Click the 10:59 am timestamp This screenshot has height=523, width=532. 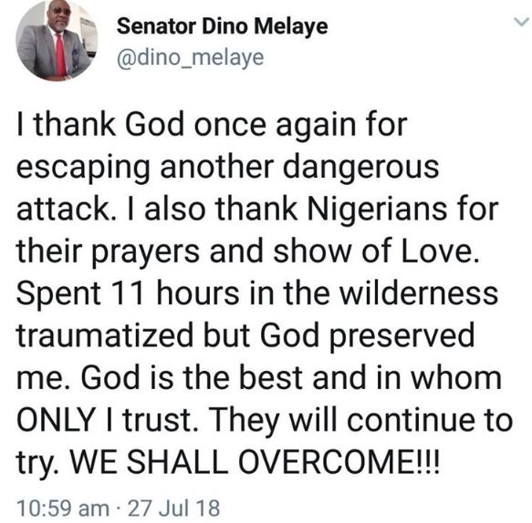click(x=63, y=508)
